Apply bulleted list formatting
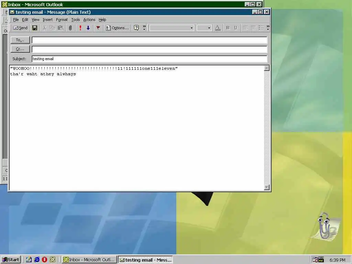Screen dimensions: 352x264 [261, 28]
